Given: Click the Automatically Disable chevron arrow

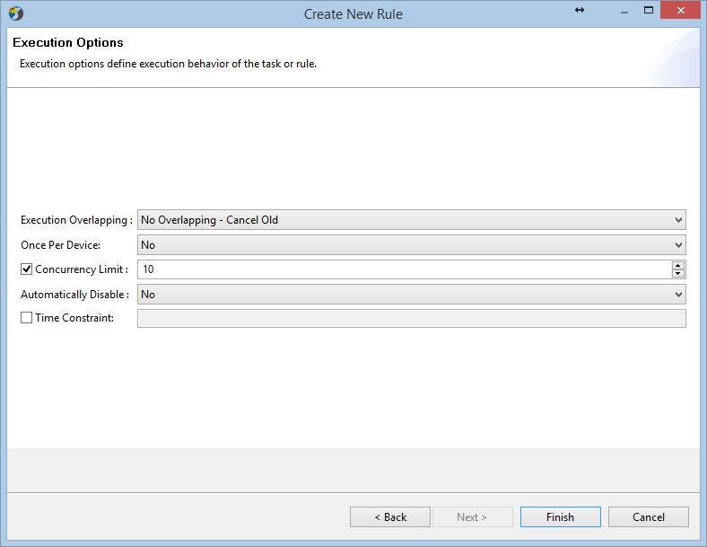Looking at the screenshot, I should [678, 295].
